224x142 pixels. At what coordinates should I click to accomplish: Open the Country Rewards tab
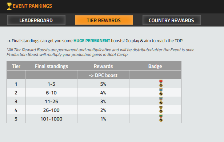tap(171, 20)
